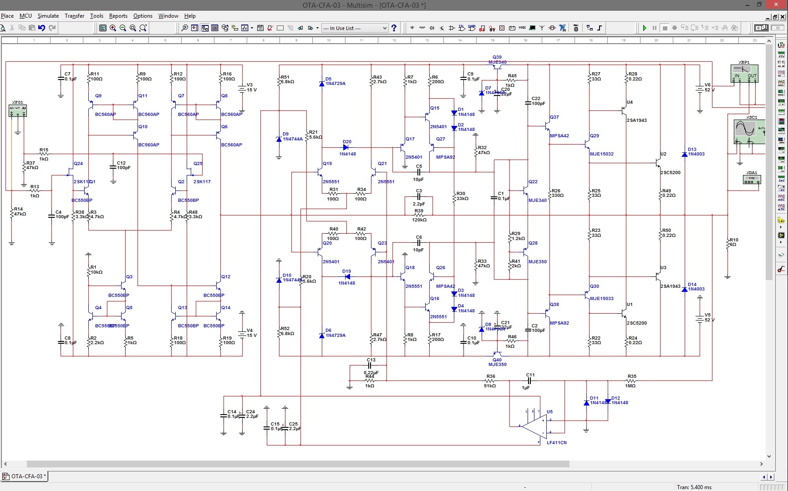Screen dimensions: 788x491
Task: Open the Transfer menu
Action: coord(74,16)
